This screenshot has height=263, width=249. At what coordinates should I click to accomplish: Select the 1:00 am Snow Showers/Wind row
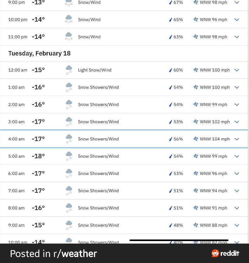click(x=124, y=87)
